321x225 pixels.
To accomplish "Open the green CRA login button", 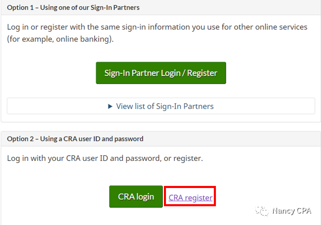I will (x=136, y=196).
